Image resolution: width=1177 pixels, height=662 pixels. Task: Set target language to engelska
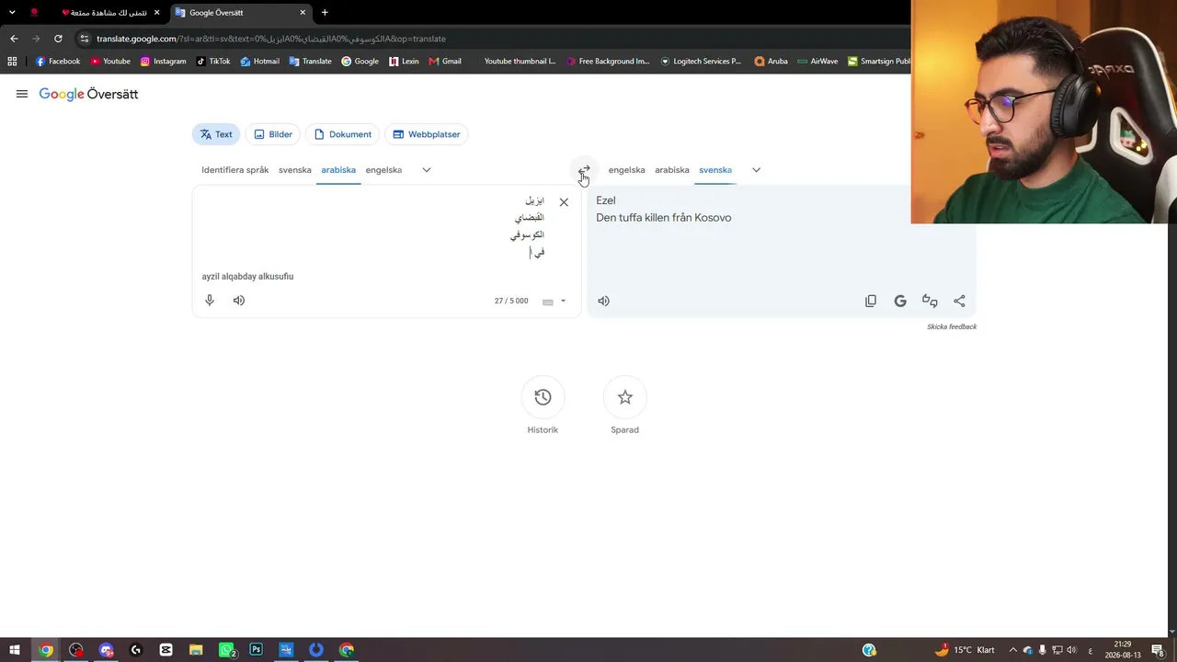626,170
